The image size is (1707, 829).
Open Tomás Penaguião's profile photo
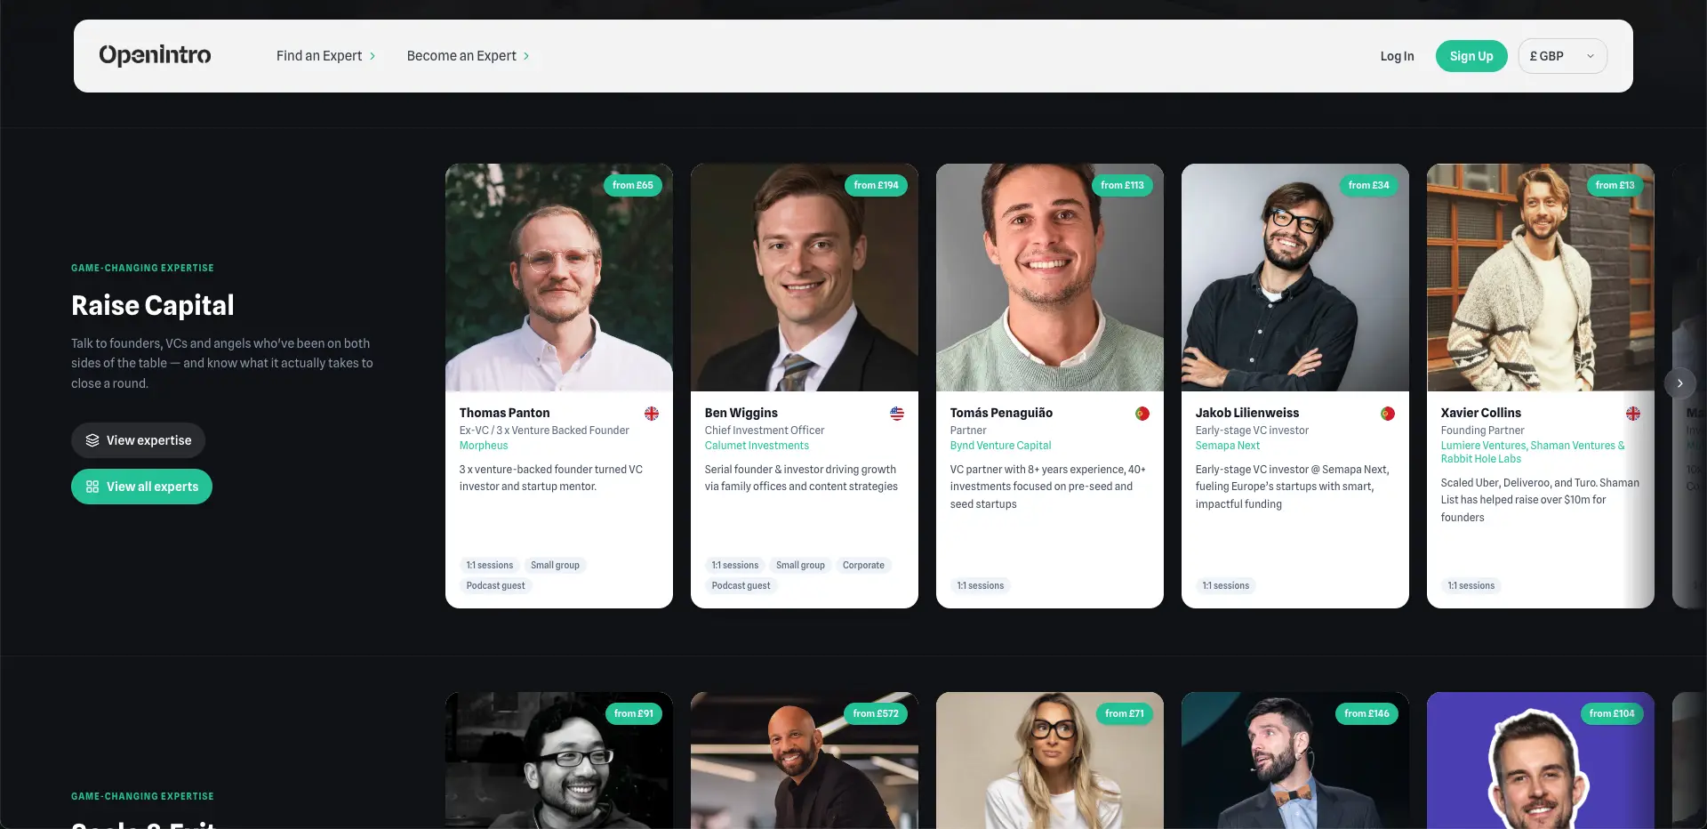coord(1050,278)
